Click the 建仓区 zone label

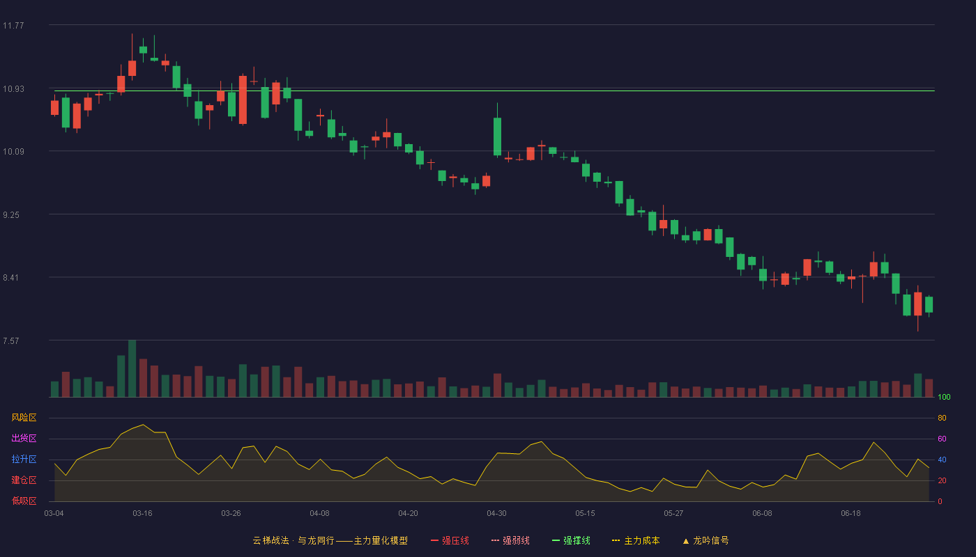pyautogui.click(x=24, y=480)
